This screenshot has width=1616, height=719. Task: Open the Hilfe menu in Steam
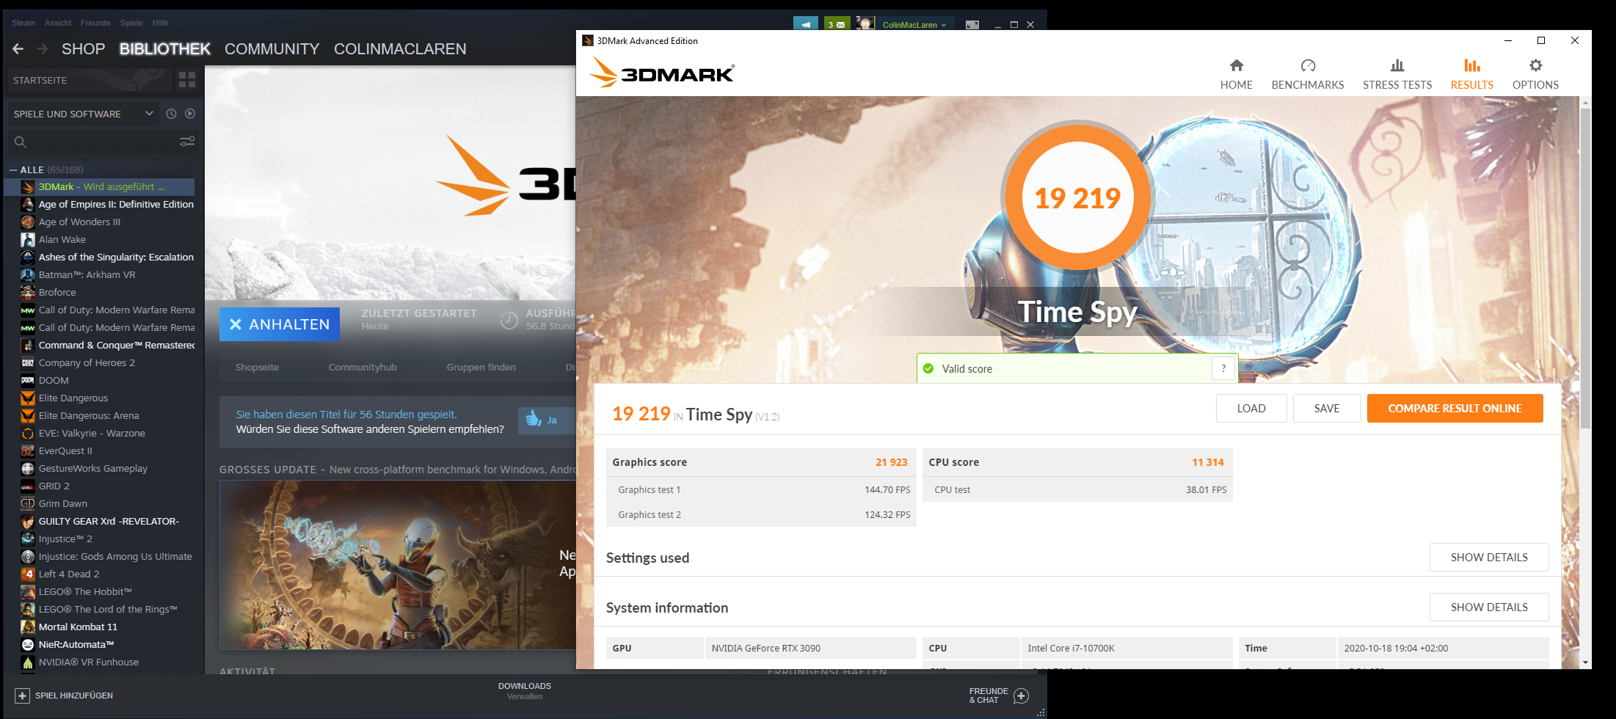[x=161, y=23]
